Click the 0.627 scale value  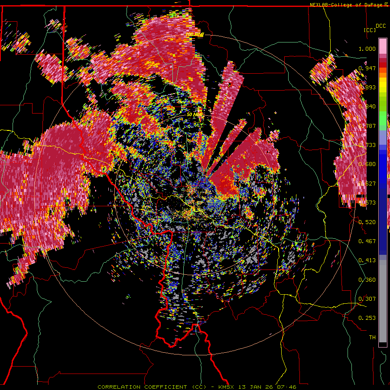(x=367, y=184)
